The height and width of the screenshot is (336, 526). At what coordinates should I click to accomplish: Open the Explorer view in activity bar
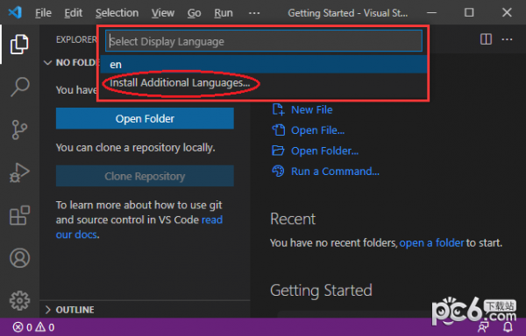(19, 44)
